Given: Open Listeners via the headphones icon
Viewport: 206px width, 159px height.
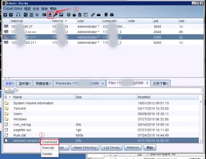Looking at the screenshot, I should tap(18, 15).
